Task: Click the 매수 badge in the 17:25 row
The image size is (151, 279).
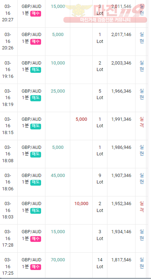Action: click(x=36, y=267)
